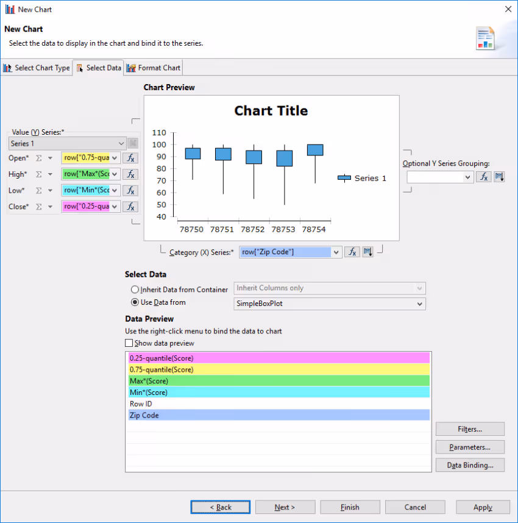This screenshot has height=523, width=518.
Task: Click the aggregate sigma icon beside Open
Action: 38,158
